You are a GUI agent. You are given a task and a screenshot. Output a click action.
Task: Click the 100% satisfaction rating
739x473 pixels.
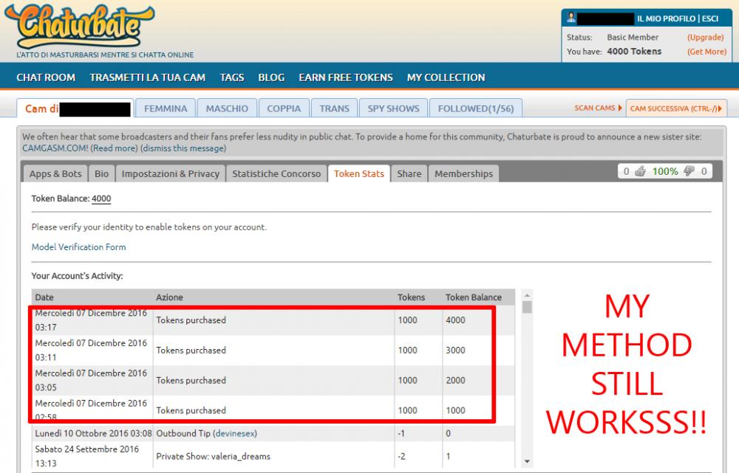coord(664,171)
